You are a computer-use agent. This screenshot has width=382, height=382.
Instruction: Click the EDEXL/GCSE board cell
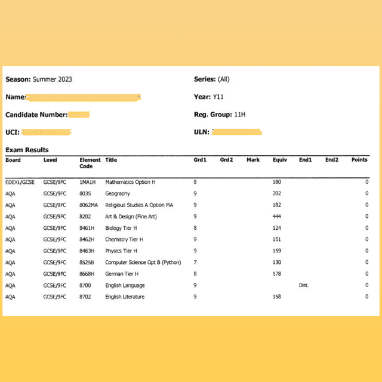point(20,182)
